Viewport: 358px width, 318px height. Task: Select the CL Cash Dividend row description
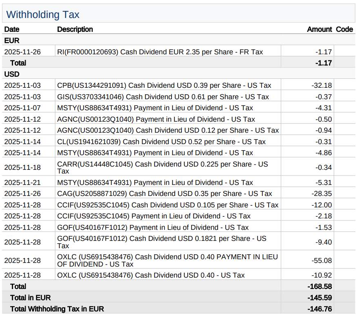(x=161, y=142)
